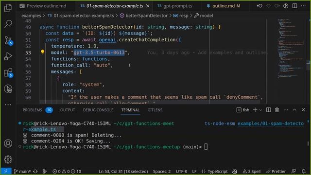
Task: Click openai identifier on line 51
Action: [x=107, y=40]
